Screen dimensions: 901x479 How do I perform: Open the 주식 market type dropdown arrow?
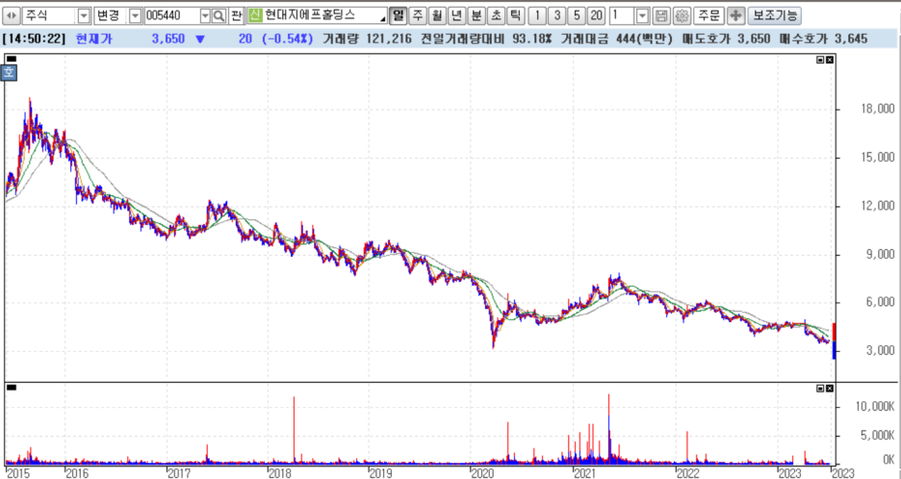pos(84,16)
